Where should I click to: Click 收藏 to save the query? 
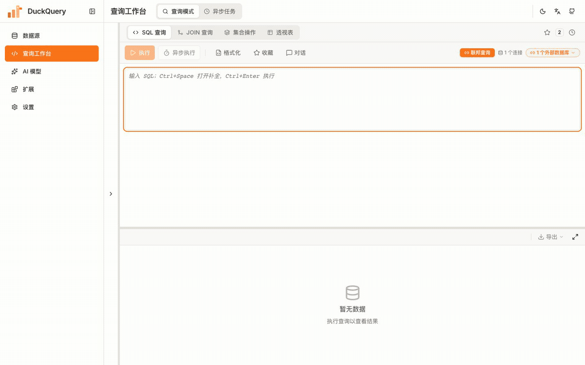pos(263,53)
